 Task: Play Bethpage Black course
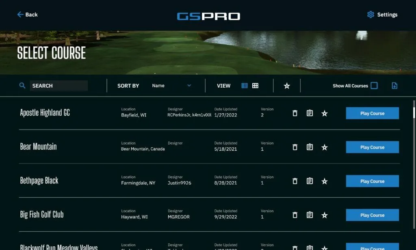(372, 181)
